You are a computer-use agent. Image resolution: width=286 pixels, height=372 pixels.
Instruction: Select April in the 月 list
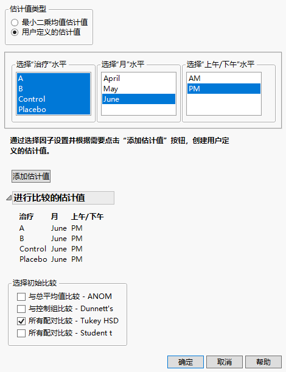tap(139, 79)
